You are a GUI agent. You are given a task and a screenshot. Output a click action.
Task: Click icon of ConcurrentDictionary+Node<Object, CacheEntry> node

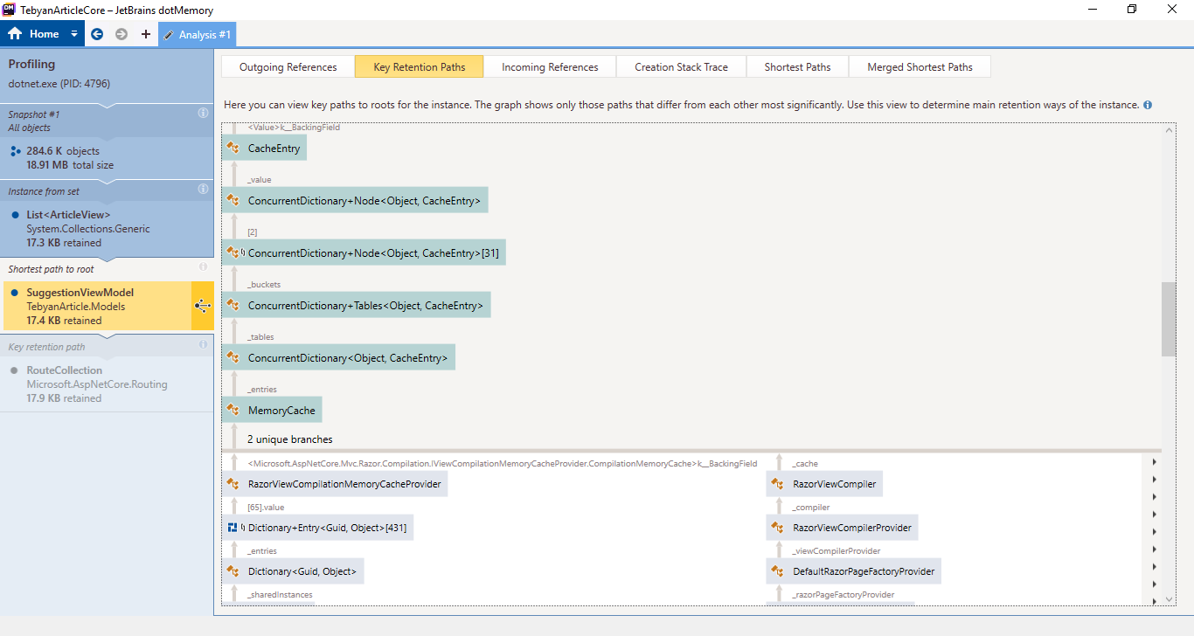coord(233,201)
